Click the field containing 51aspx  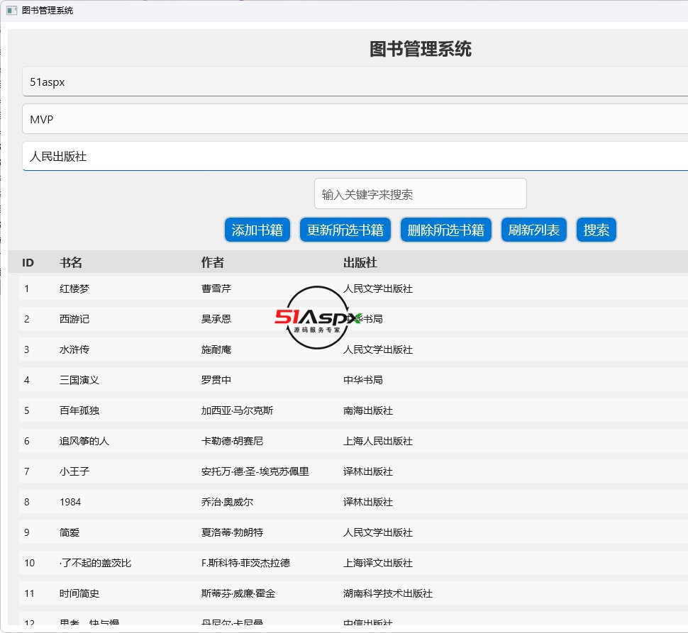(x=355, y=82)
